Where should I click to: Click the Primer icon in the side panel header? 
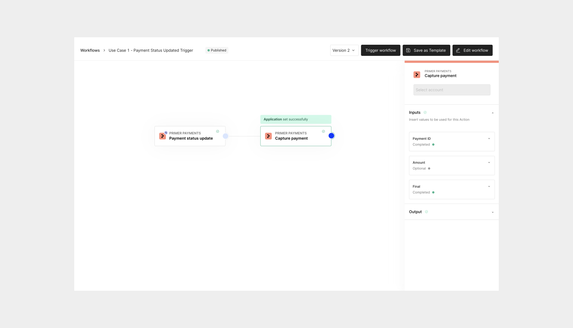417,75
